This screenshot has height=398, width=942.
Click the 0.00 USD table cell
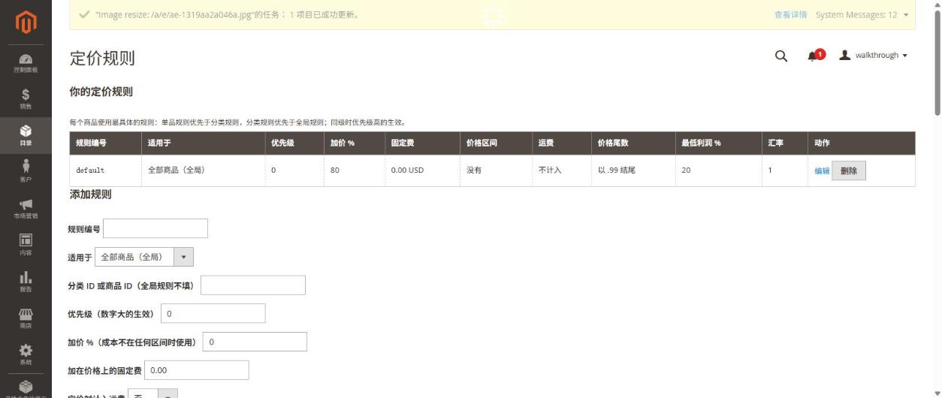click(x=421, y=171)
